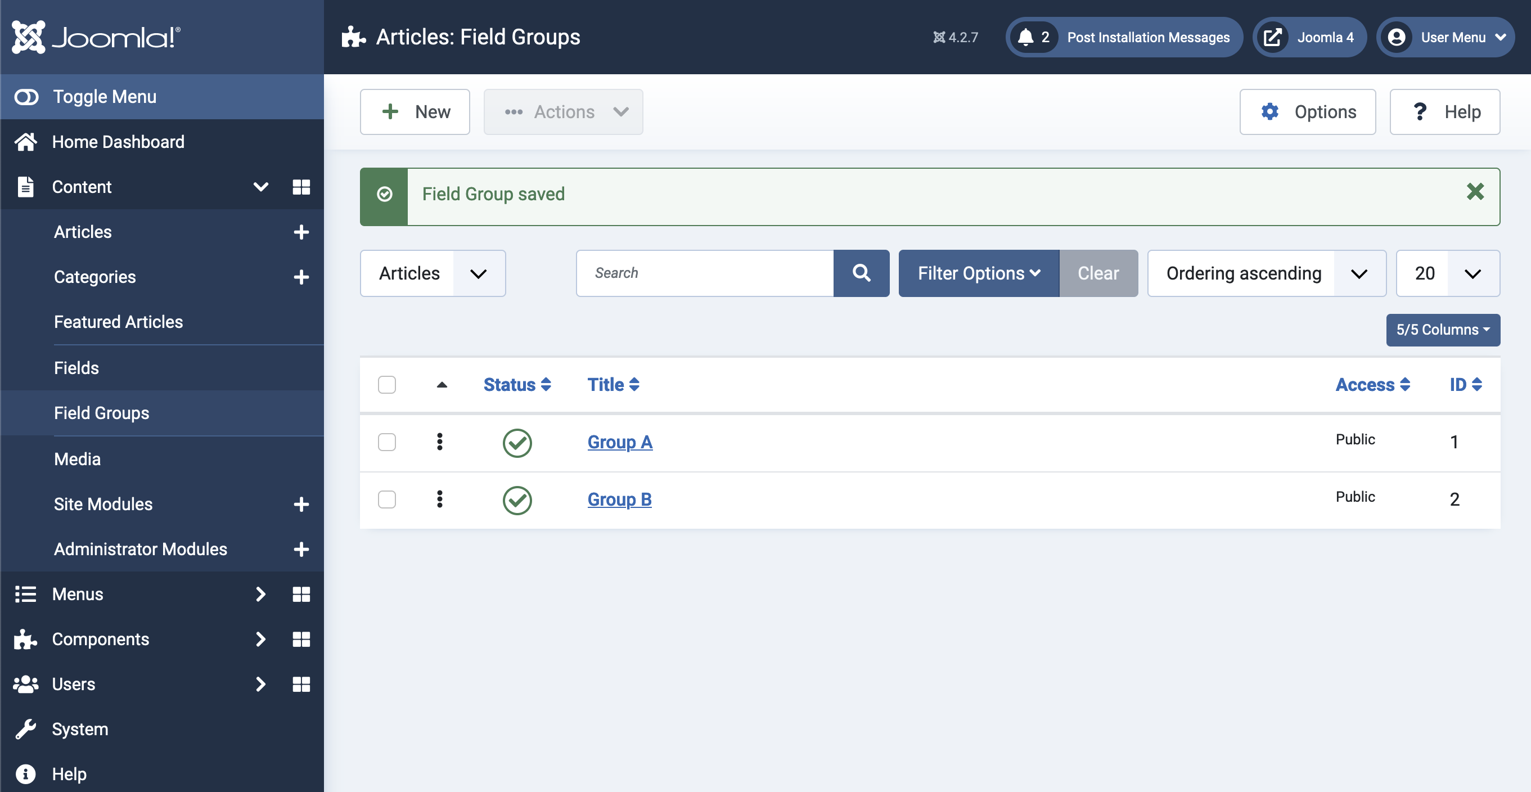
Task: Select the Toggle Menu icon
Action: [x=27, y=96]
